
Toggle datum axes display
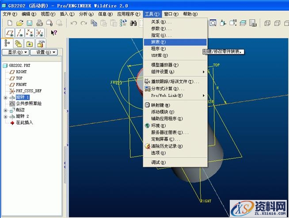[x=20, y=33]
